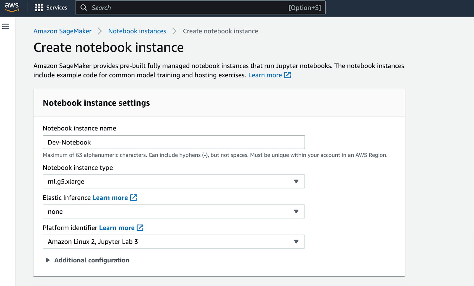Screen dimensions: 474x286
Task: Open the Services menu
Action: (x=57, y=8)
